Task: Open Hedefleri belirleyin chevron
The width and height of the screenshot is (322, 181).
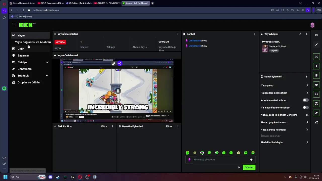Action: pos(307,142)
